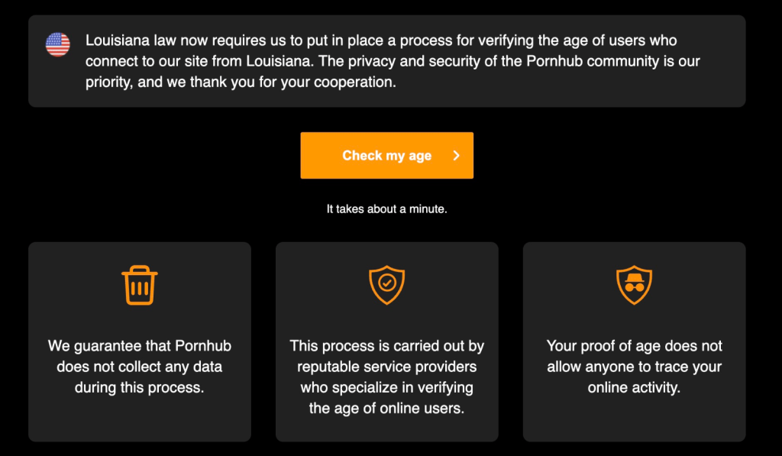
Task: Click the orange trash can icon
Action: (140, 285)
